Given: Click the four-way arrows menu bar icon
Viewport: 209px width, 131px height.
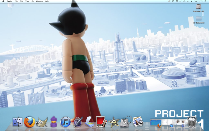Looking at the screenshot, I should (x=188, y=1).
